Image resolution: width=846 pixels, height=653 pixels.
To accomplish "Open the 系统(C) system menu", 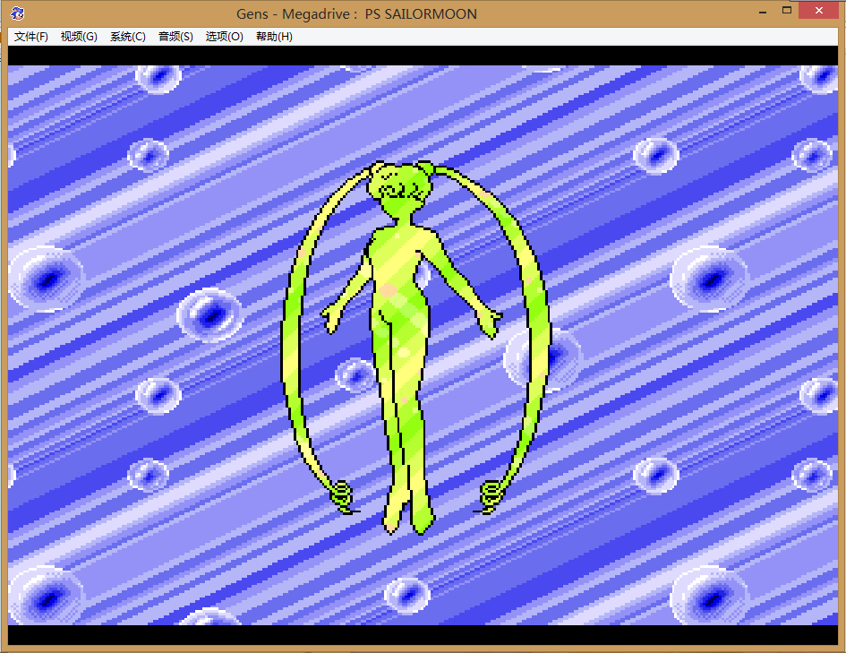I will (x=128, y=36).
